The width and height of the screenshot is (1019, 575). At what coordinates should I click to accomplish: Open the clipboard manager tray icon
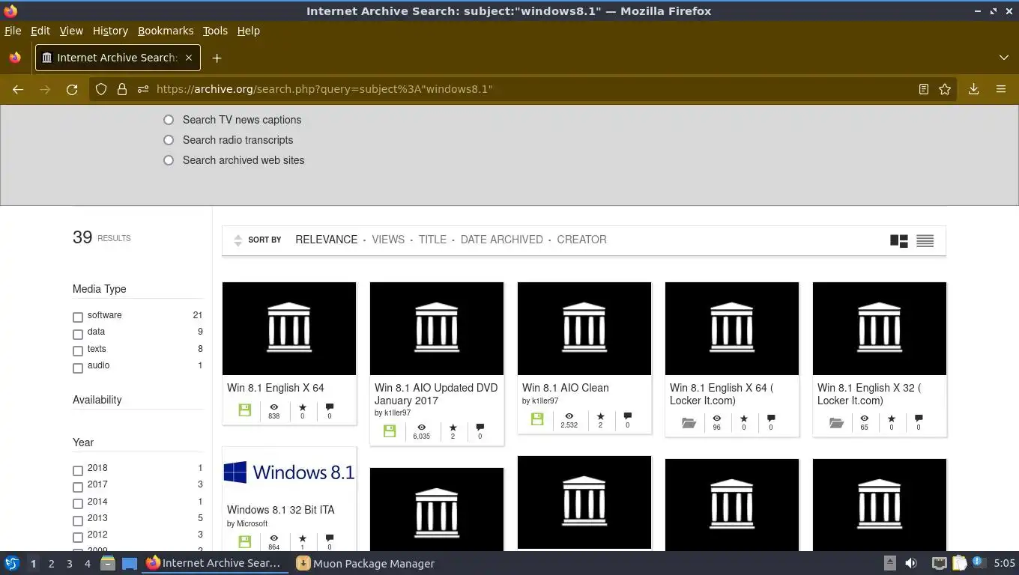[x=960, y=563]
